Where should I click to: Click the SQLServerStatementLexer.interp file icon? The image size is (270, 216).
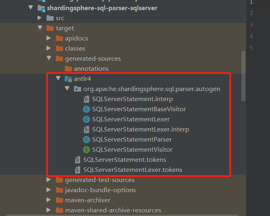tap(86, 129)
